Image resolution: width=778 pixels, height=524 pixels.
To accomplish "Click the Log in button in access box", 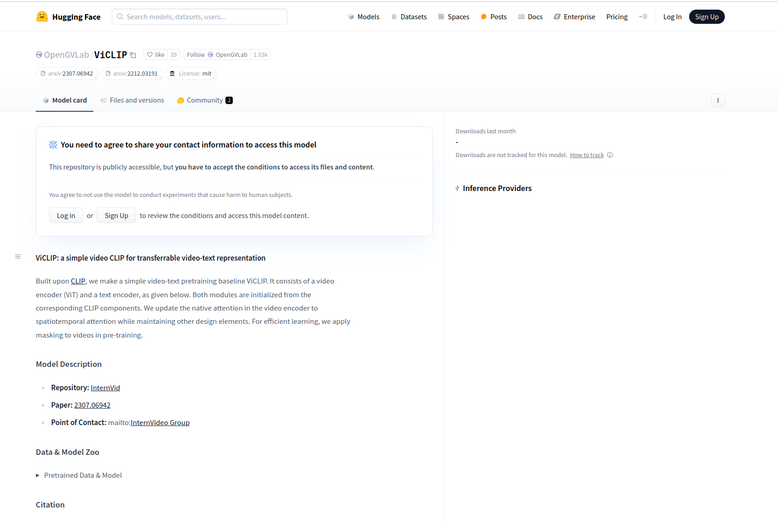I will click(66, 215).
